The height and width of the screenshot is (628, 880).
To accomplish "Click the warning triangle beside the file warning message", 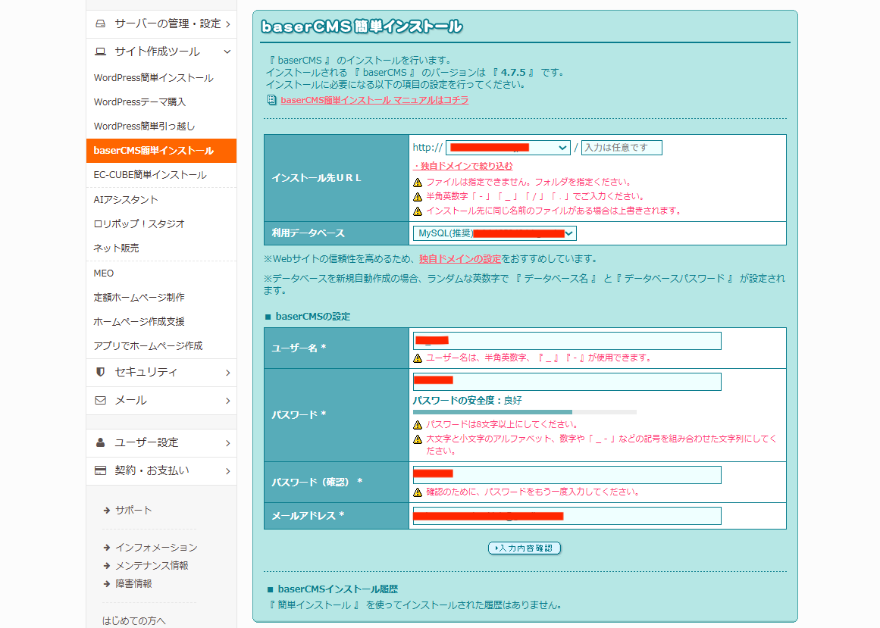I will (418, 182).
